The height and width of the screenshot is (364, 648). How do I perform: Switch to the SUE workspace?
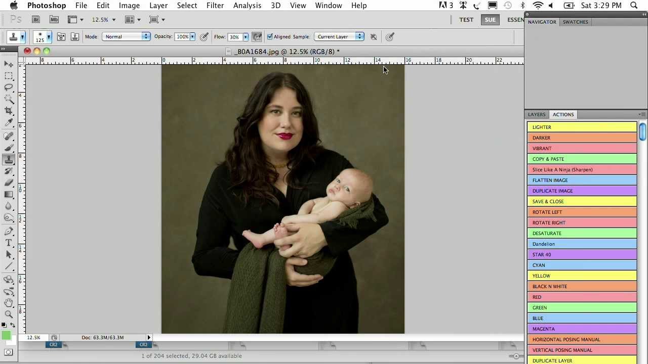490,20
